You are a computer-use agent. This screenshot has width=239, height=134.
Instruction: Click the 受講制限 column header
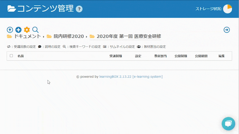[116, 56]
